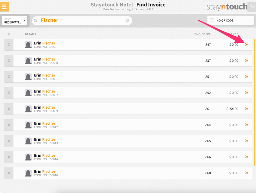Viewport: 256px width, 193px height.
Task: Click the balance $ -54.00
Action: pyautogui.click(x=232, y=109)
